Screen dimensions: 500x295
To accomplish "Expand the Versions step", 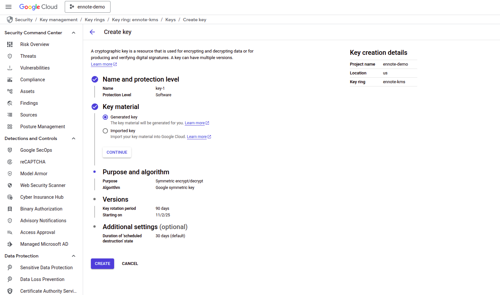I will tap(115, 199).
